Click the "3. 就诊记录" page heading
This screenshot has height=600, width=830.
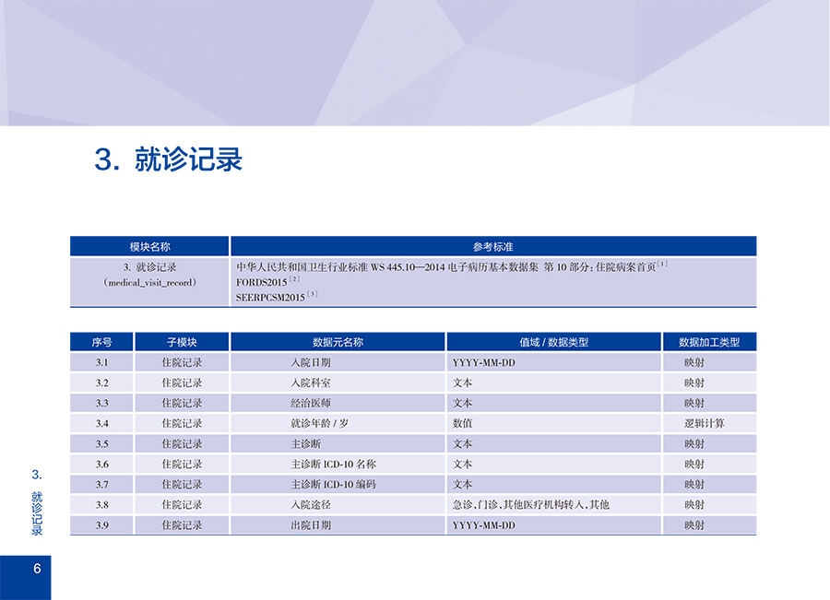click(169, 159)
